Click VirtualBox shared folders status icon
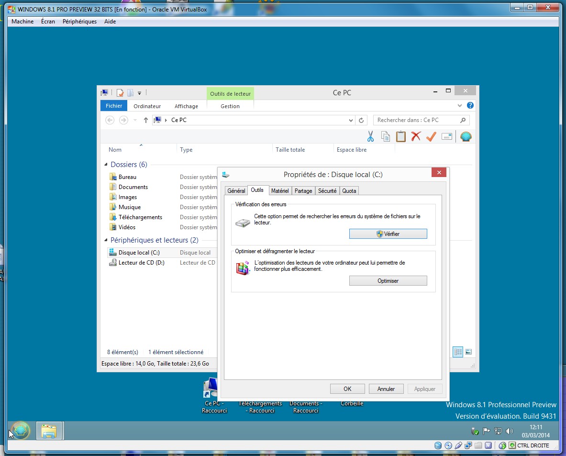The image size is (566, 456). pyautogui.click(x=478, y=445)
